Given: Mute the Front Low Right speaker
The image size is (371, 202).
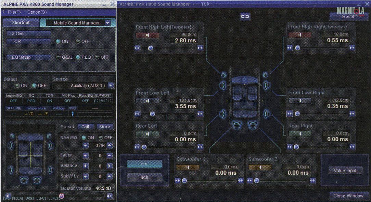Looking at the screenshot, I should click(300, 101).
